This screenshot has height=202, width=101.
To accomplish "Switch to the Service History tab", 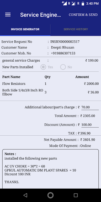I will [76, 29].
